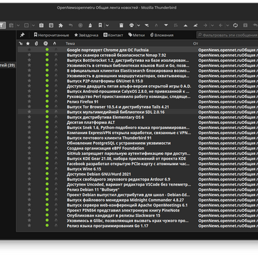Select message Google портирует Chrome для ОС Fuchsia
The width and height of the screenshot is (258, 258).
pyautogui.click(x=138, y=50)
